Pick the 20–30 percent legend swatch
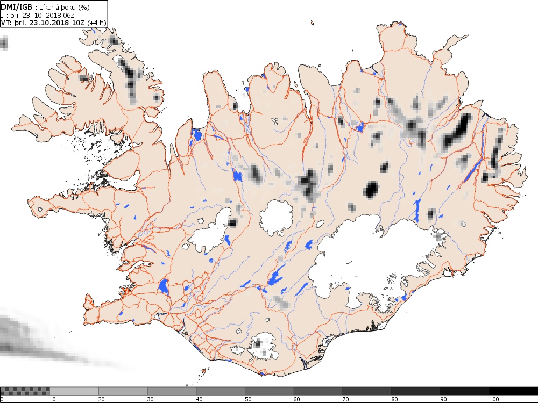538x403 pixels. tap(123, 391)
